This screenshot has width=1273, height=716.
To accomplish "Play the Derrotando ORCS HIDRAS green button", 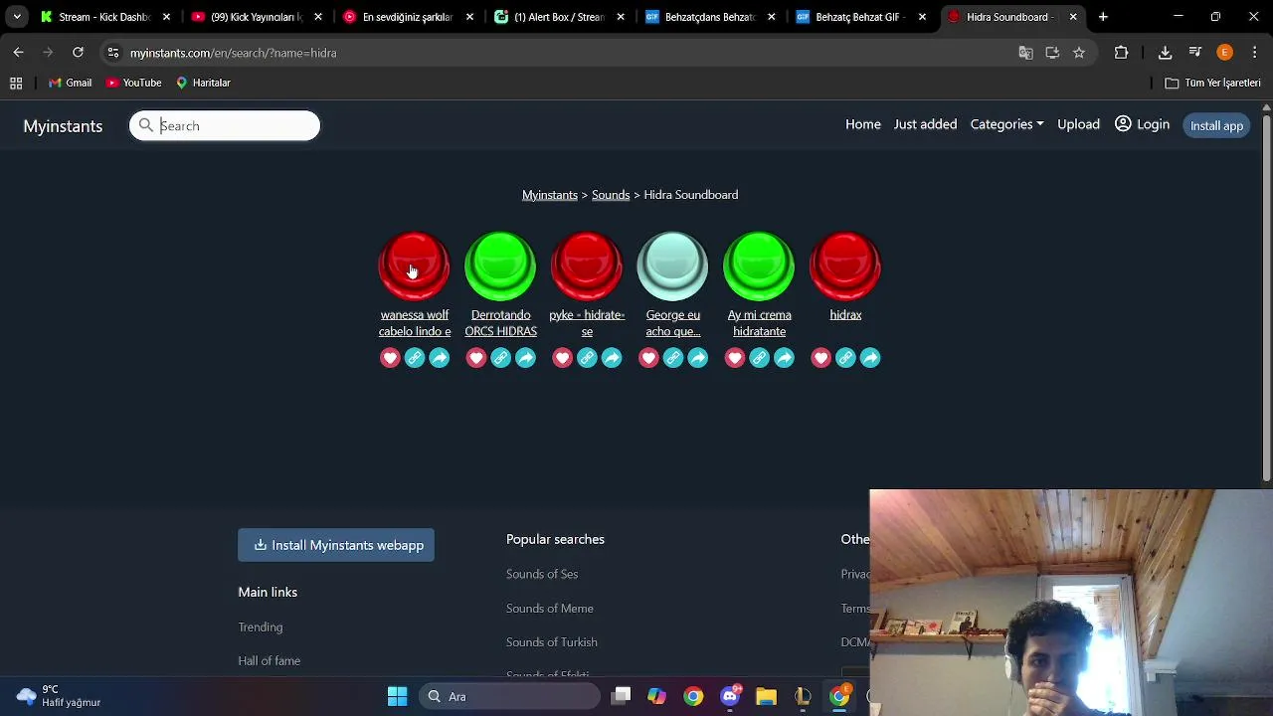I will (500, 266).
